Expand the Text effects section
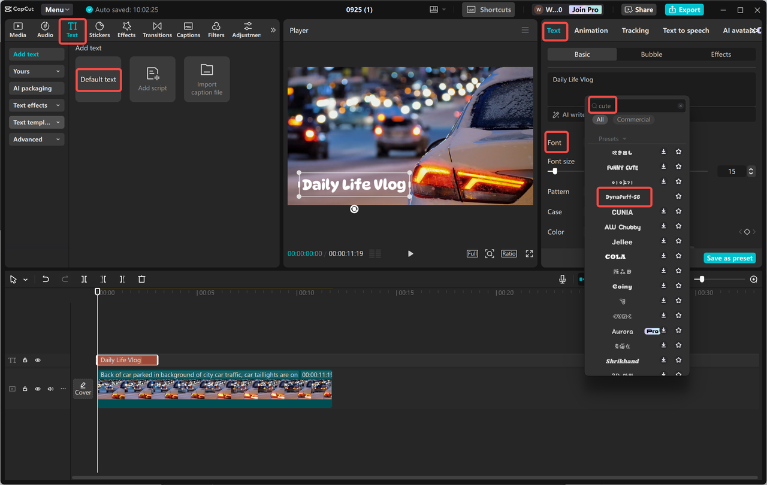 point(36,105)
